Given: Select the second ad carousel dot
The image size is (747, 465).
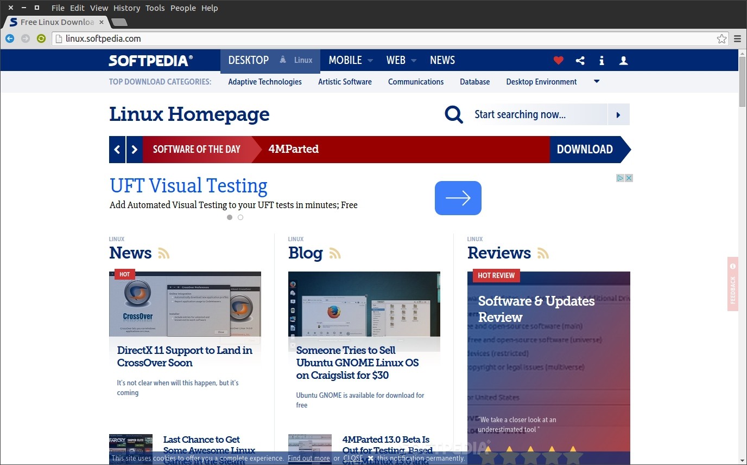Looking at the screenshot, I should [240, 217].
